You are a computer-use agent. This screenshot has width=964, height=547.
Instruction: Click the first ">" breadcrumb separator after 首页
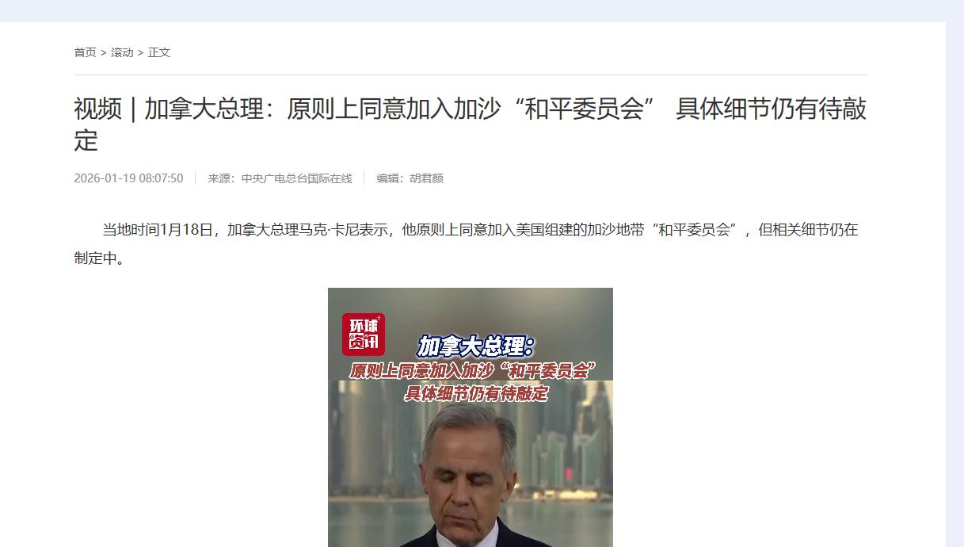(103, 52)
